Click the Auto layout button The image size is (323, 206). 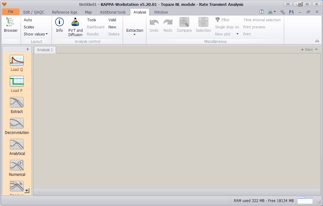click(28, 20)
